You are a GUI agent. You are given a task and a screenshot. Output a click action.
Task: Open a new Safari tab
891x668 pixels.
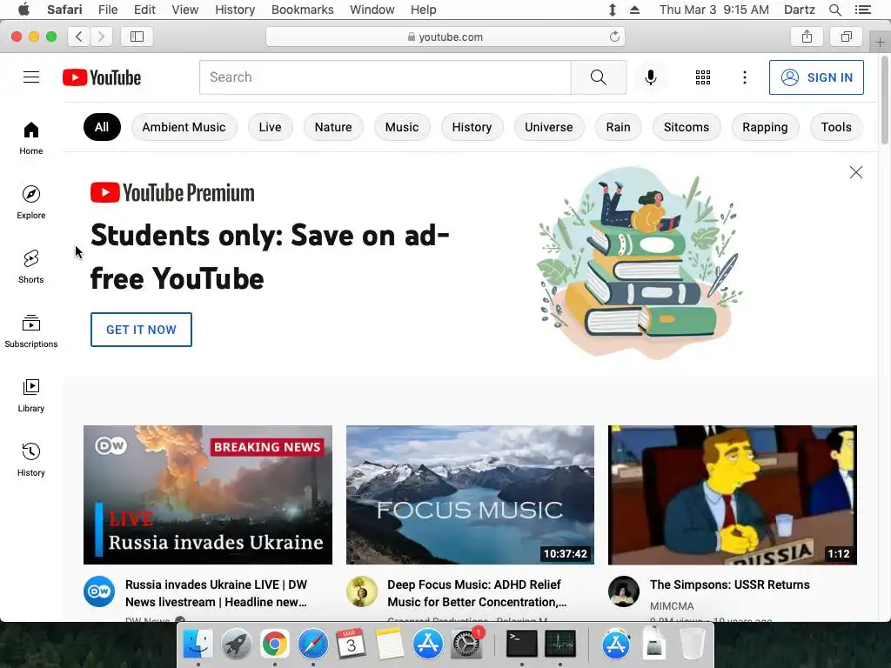(880, 43)
